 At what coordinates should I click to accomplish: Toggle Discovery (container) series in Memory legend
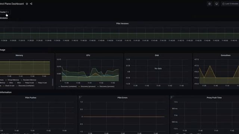27,86
